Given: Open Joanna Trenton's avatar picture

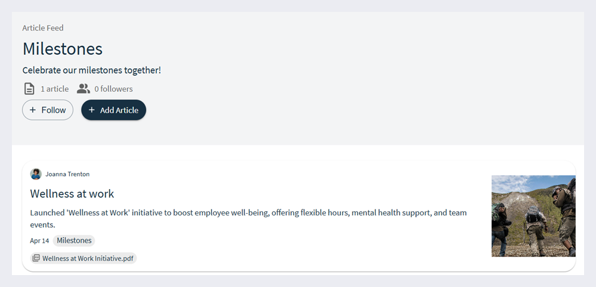Looking at the screenshot, I should tap(36, 174).
